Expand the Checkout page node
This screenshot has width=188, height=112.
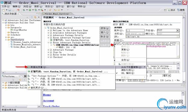48,57
